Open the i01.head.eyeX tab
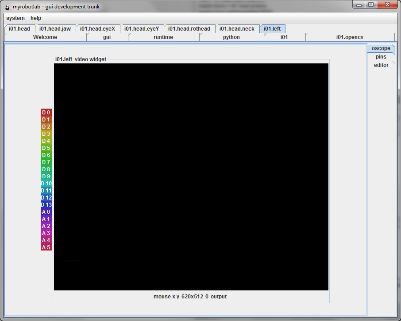The height and width of the screenshot is (321, 401). (x=97, y=29)
